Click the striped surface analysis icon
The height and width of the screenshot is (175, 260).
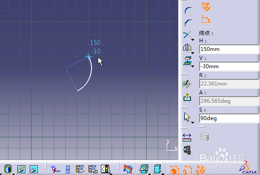pos(128,169)
